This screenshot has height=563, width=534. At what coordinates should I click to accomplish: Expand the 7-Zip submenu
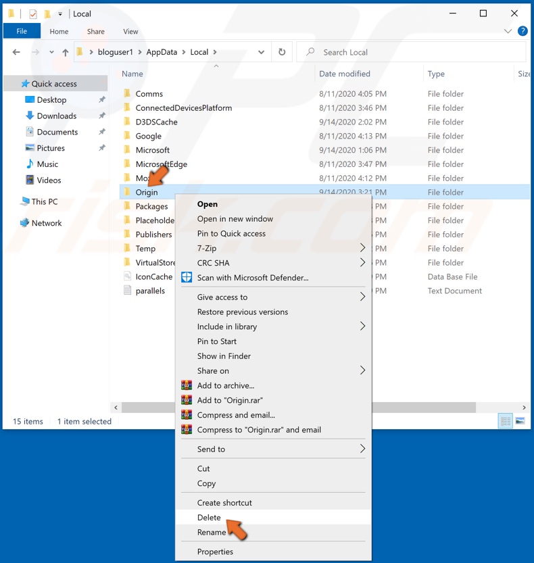(x=362, y=248)
